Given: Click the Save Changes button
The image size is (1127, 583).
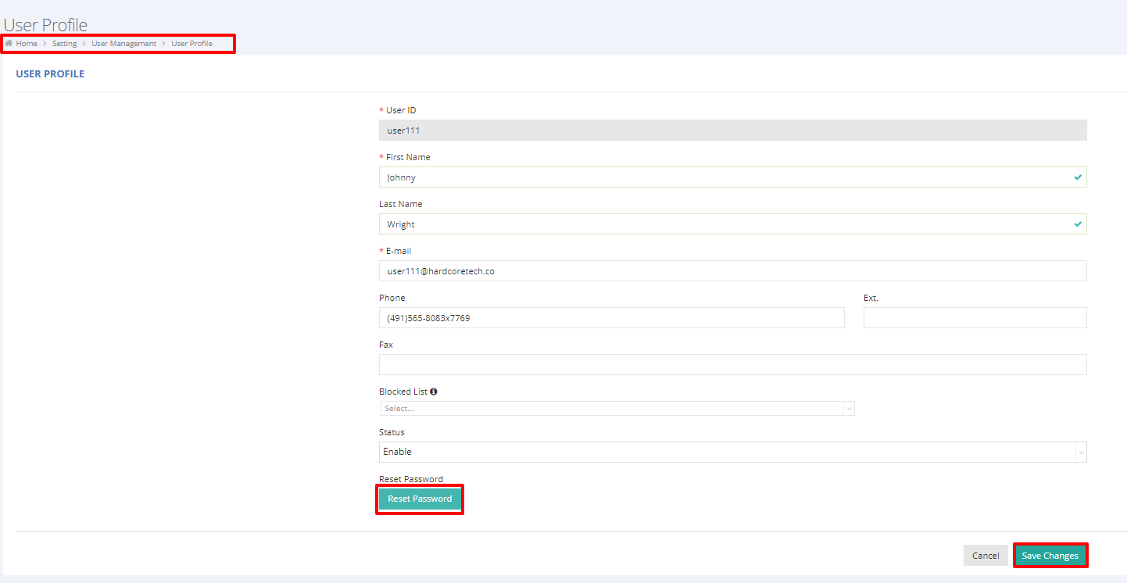Looking at the screenshot, I should 1050,556.
